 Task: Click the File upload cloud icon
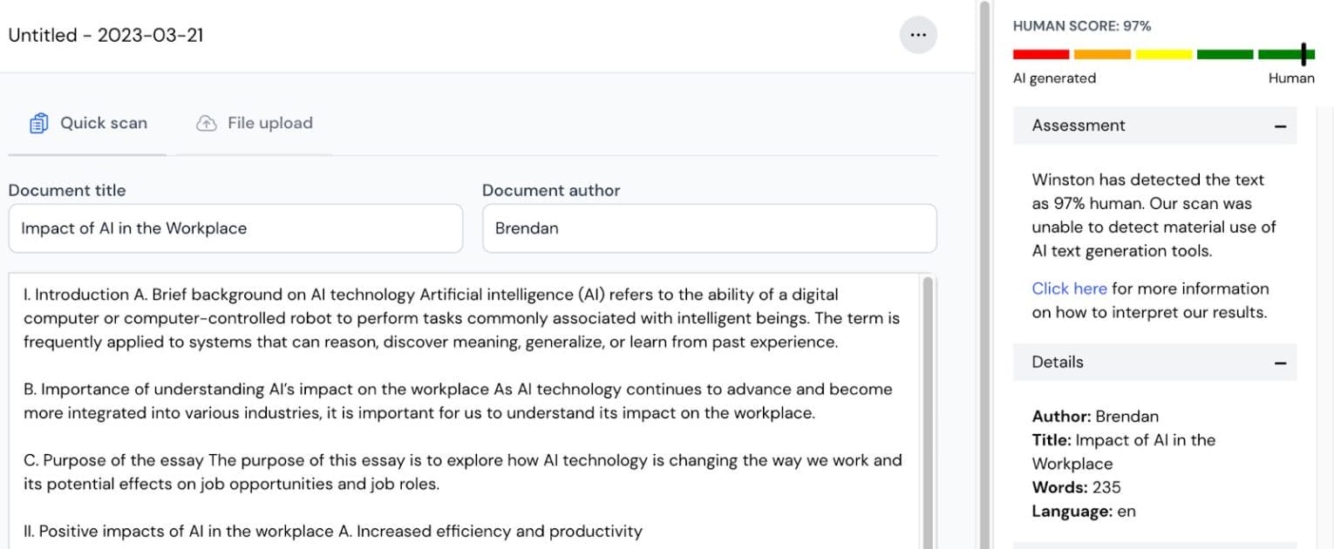(206, 123)
